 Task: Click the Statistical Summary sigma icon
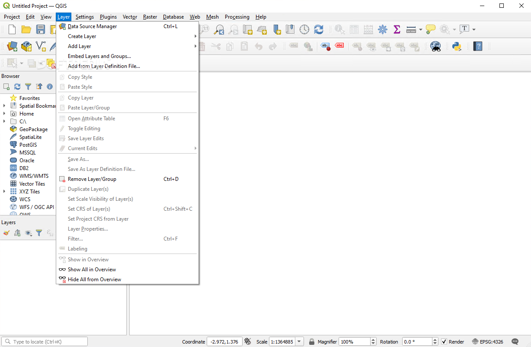pos(397,29)
